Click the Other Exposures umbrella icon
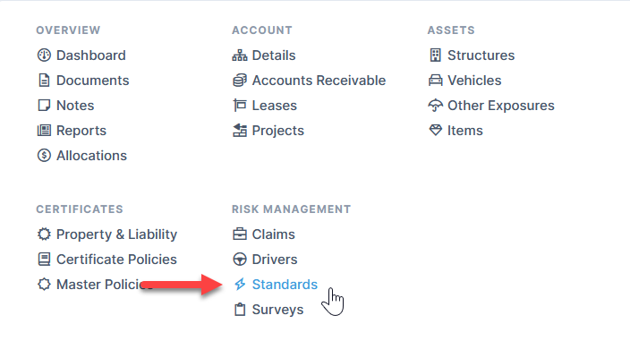The image size is (630, 358). (x=436, y=106)
